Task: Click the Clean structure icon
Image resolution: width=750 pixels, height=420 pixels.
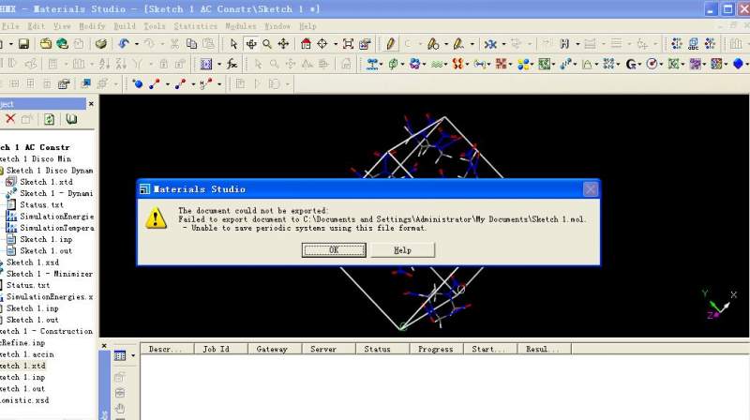Action: tap(489, 44)
